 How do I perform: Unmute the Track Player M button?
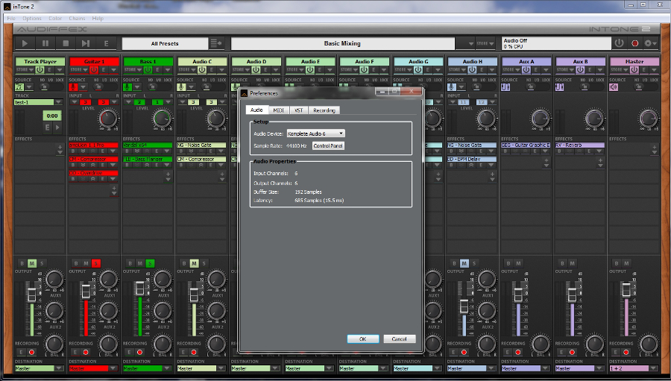click(x=31, y=263)
